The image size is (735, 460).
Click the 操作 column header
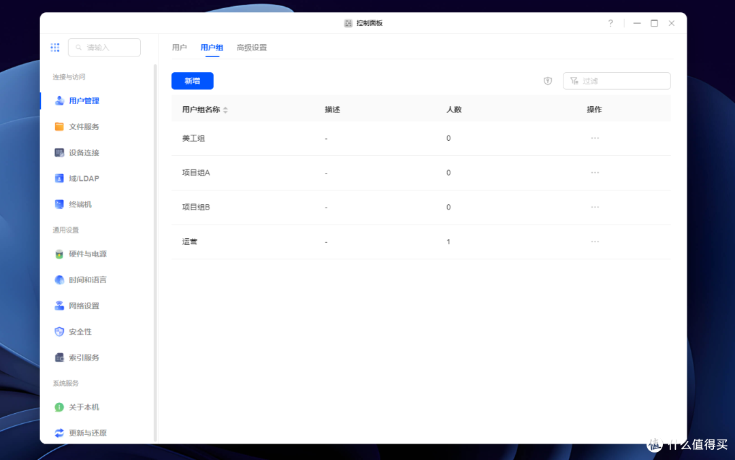594,110
